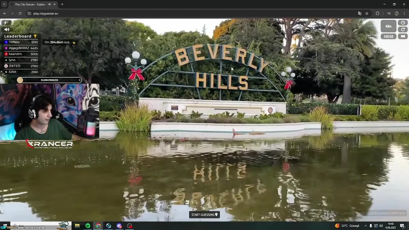409x230 pixels.
Task: Bookmark this page with star icon
Action: pos(367,13)
